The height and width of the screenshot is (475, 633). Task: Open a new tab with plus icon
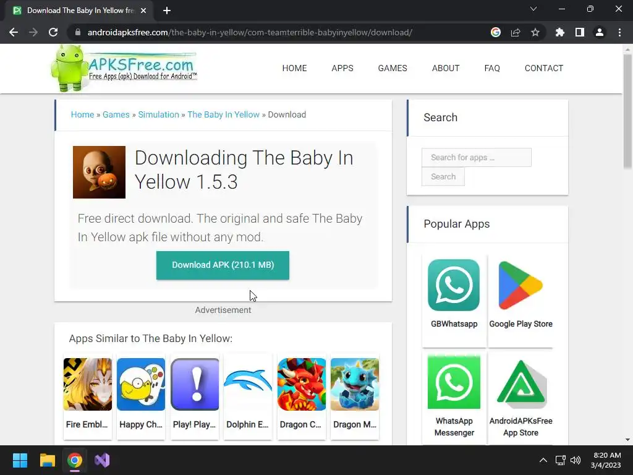tap(167, 11)
